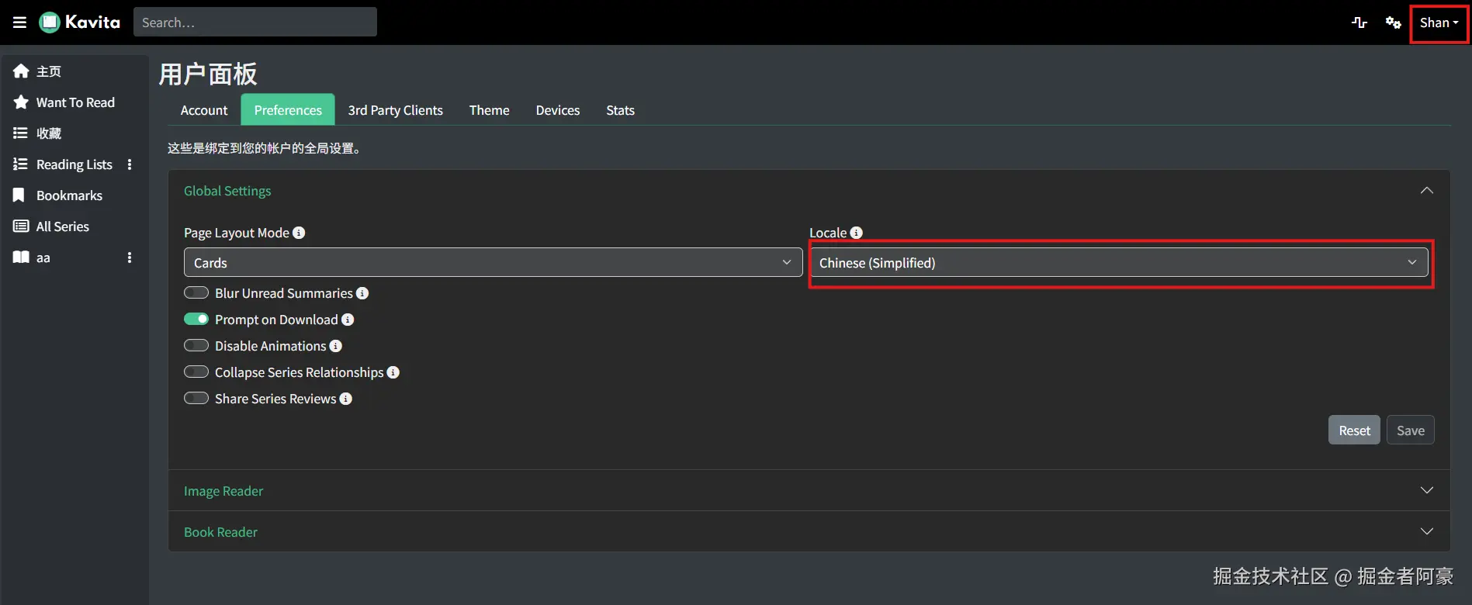Switch to the Theme tab
Screen dimensions: 1472x605
pos(490,110)
